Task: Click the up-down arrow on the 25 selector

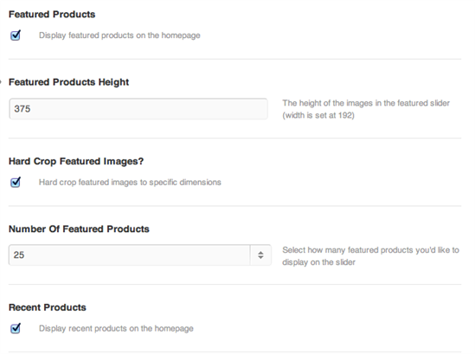Action: click(260, 254)
